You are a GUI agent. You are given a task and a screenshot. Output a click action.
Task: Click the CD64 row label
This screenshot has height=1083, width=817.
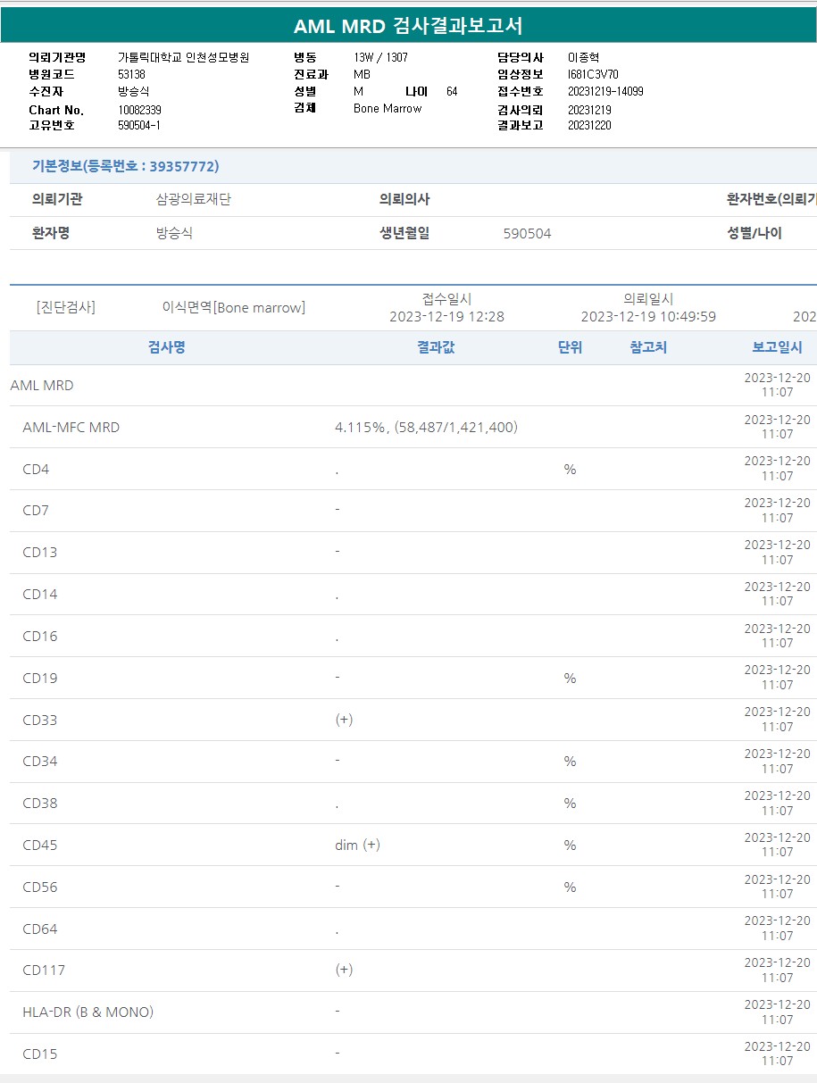tap(39, 929)
